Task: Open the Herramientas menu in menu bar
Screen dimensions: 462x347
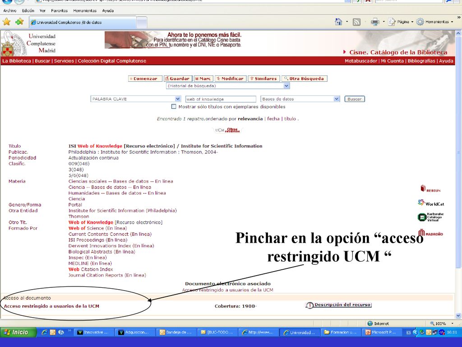Action: (x=85, y=11)
